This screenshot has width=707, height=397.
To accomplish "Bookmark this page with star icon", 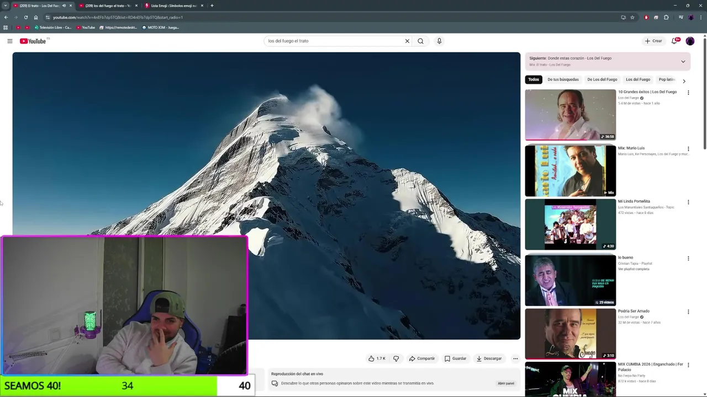I will (632, 17).
